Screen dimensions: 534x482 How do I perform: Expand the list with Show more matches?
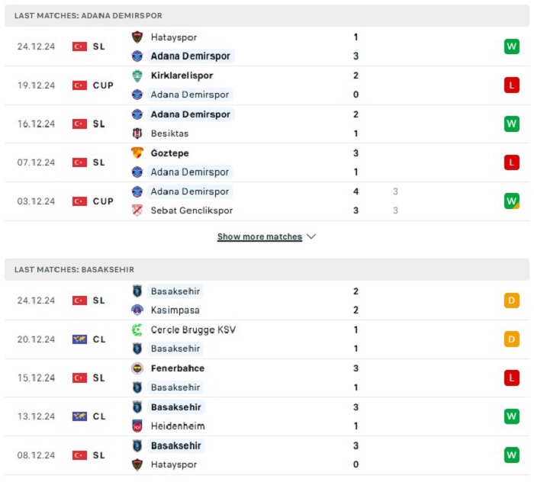tap(259, 236)
